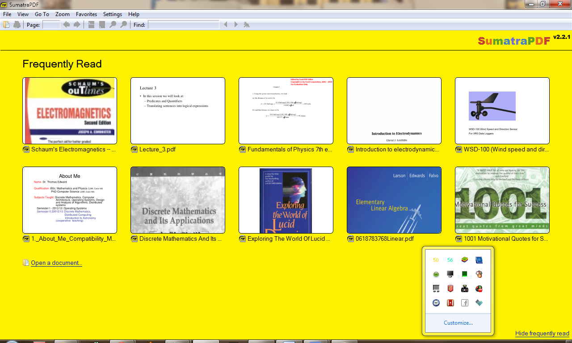Viewport: 572px width, 343px height.
Task: Open 1001 Motivational Quotes thumbnail
Action: tap(502, 200)
